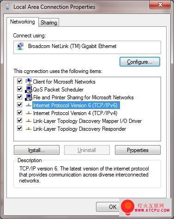Image resolution: width=174 pixels, height=219 pixels.
Task: Click the QoS Packet Scheduler icon
Action: pos(29,89)
